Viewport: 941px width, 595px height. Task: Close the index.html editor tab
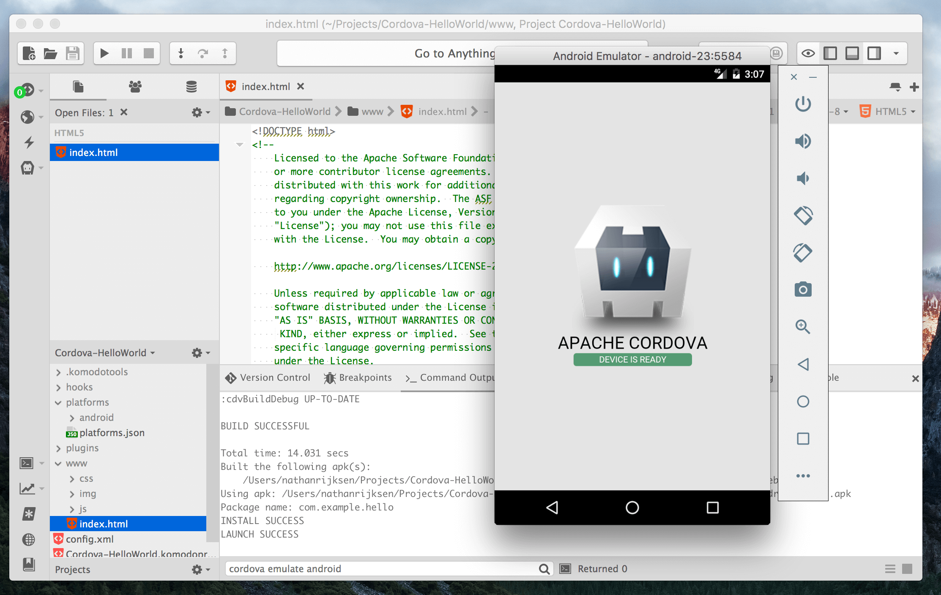(x=300, y=86)
